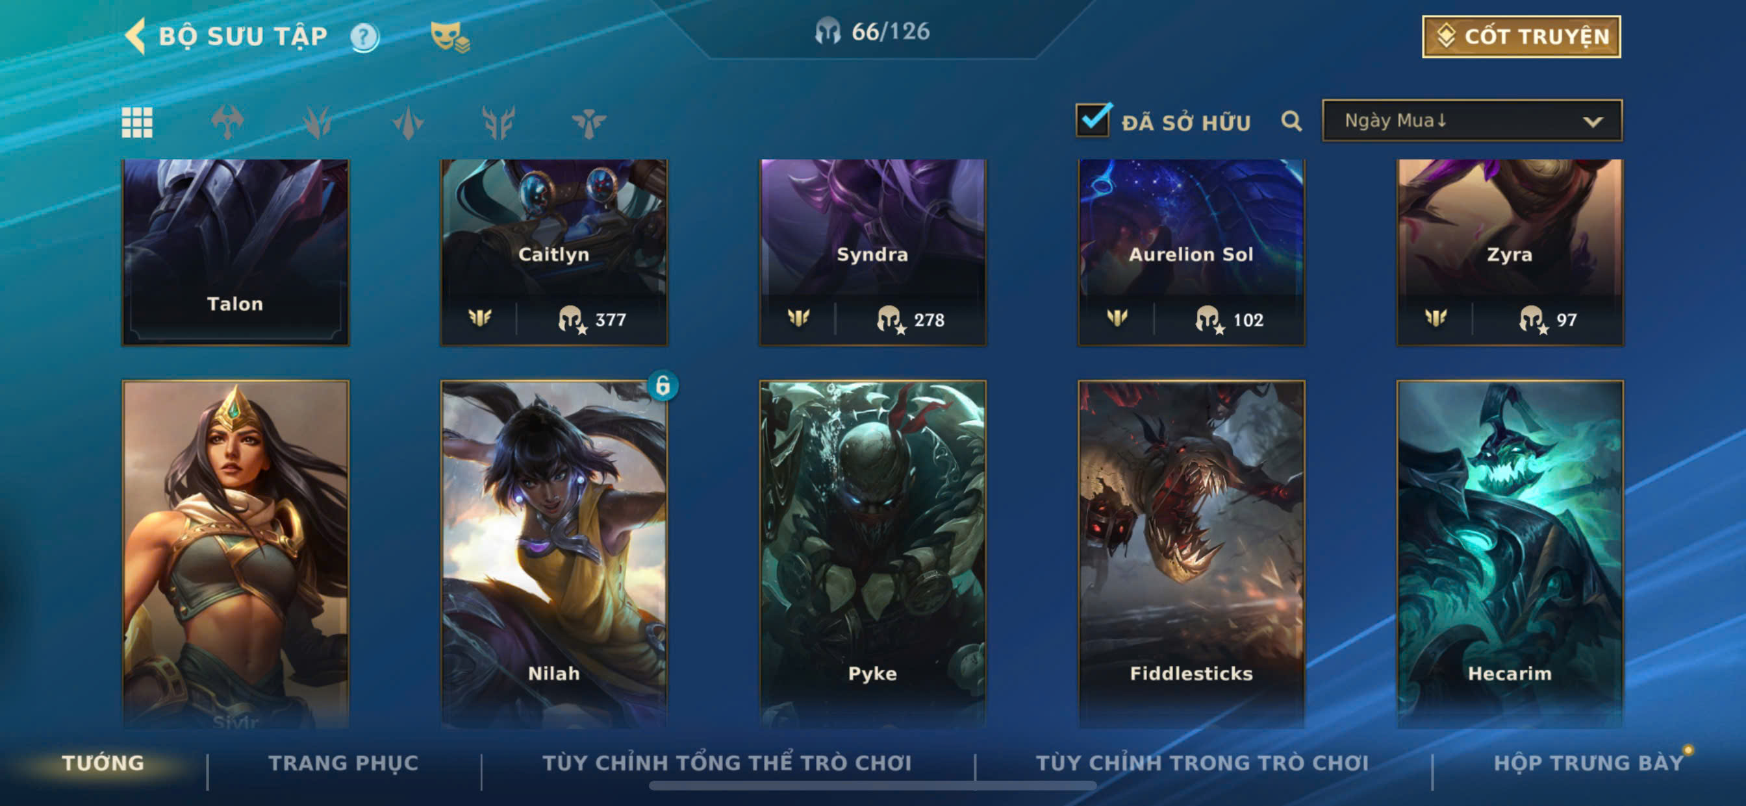Uncheck the Đã Sở Hữu checkbox
Viewport: 1746px width, 806px height.
click(x=1093, y=121)
